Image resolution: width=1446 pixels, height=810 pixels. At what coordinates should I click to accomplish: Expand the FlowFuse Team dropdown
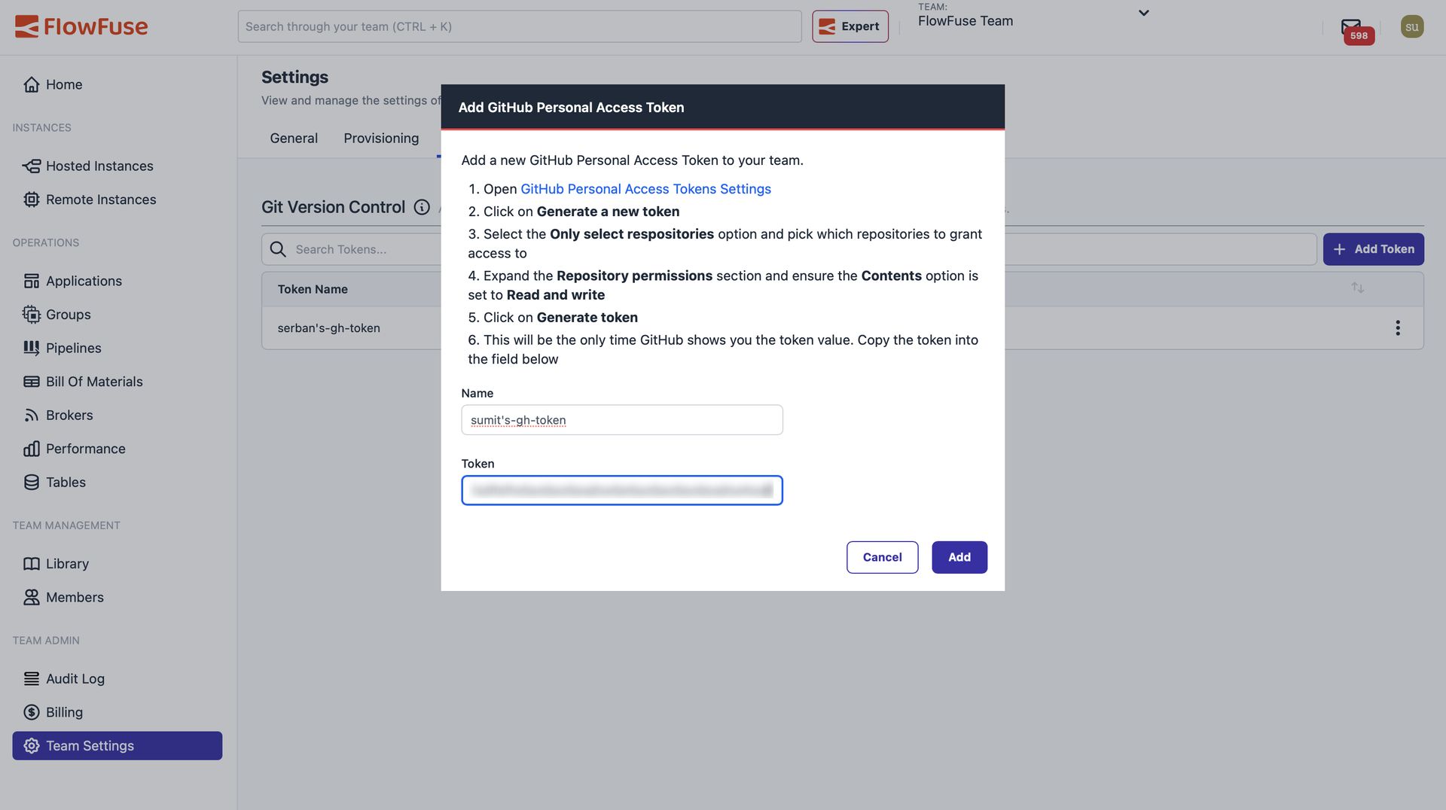pyautogui.click(x=1142, y=13)
